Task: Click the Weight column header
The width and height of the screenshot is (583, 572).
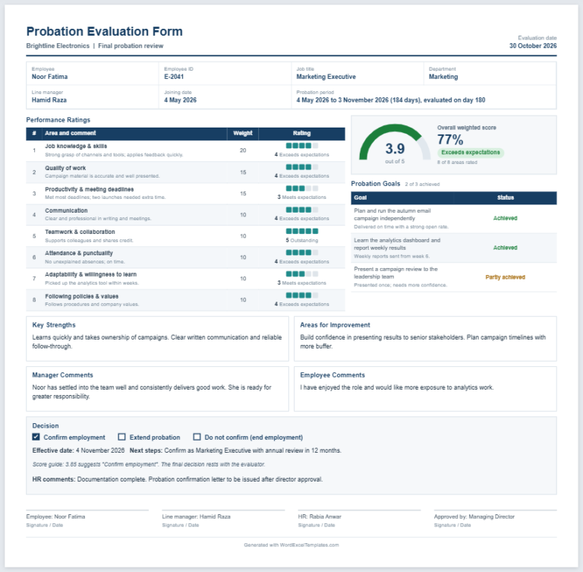Action: [243, 133]
